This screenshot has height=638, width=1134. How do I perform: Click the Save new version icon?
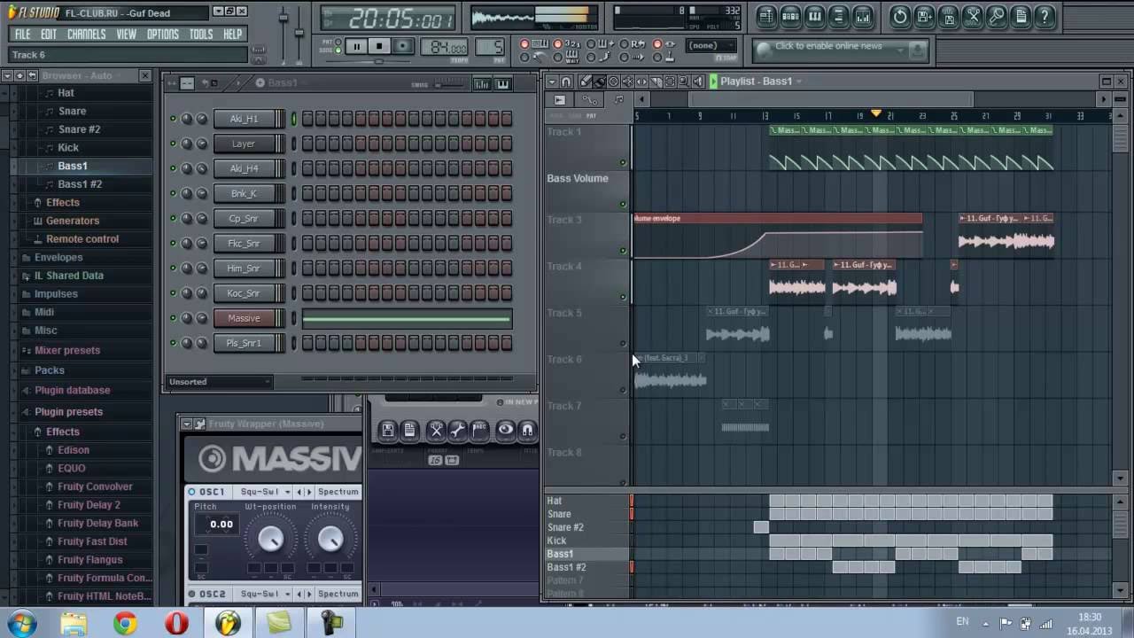point(924,17)
